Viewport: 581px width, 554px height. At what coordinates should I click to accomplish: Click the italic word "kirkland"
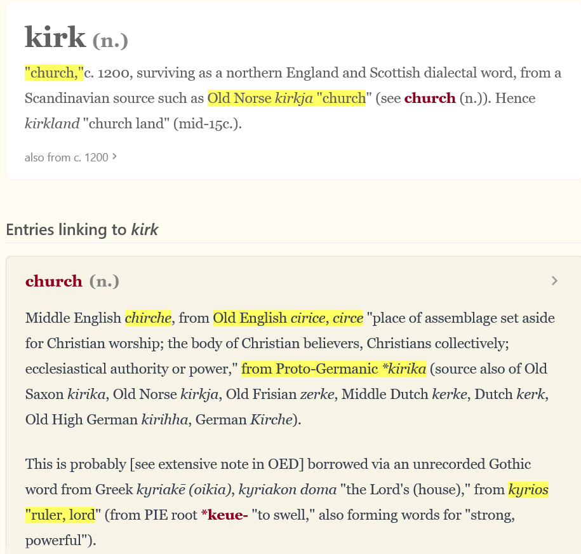point(52,124)
